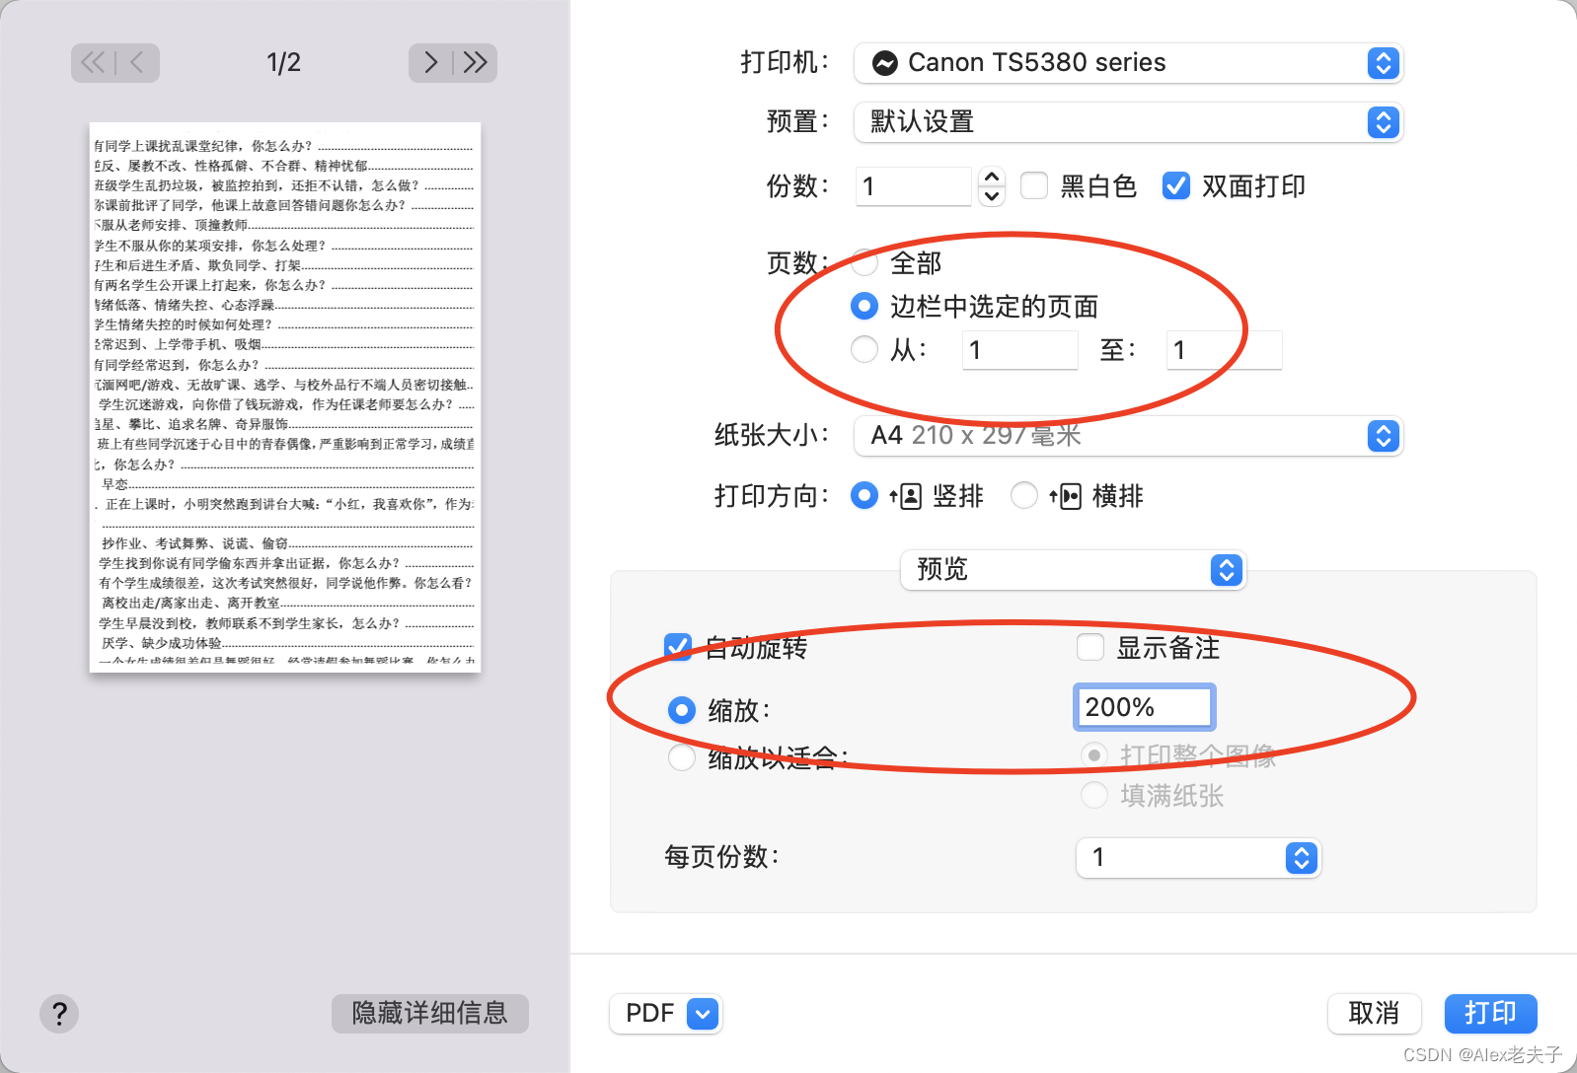Viewport: 1577px width, 1073px height.
Task: Click the 200% scale input field
Action: click(x=1144, y=707)
